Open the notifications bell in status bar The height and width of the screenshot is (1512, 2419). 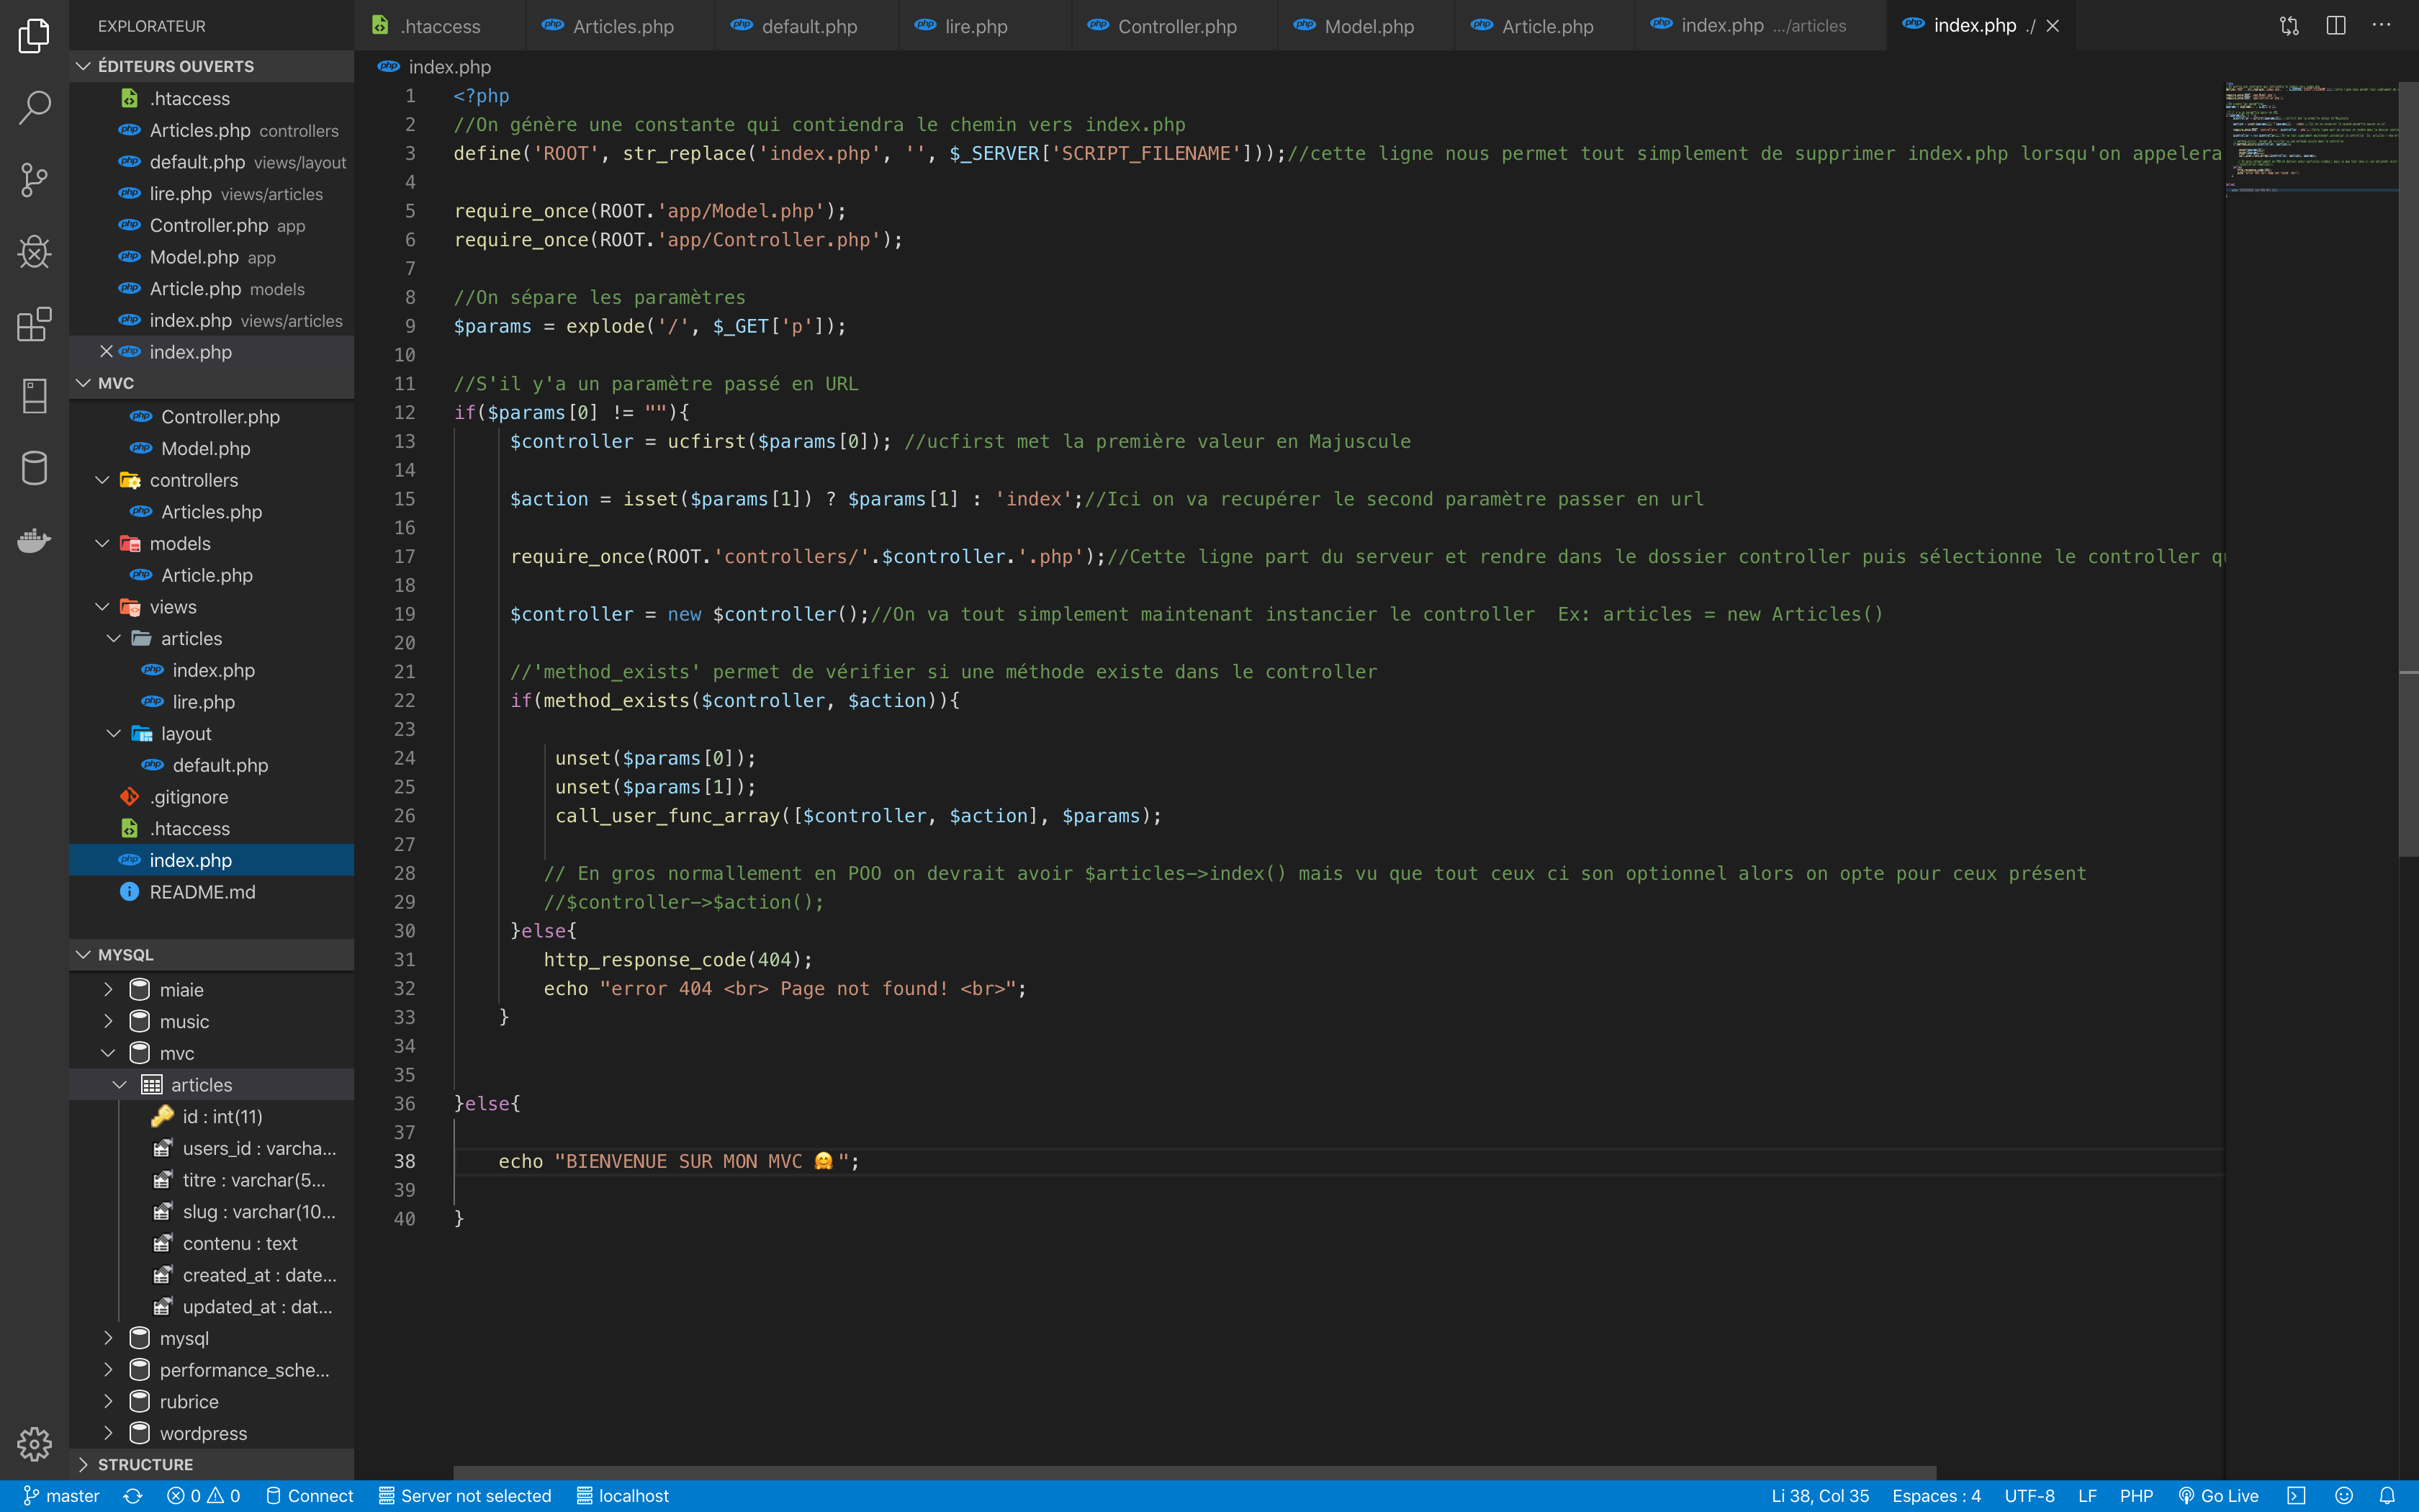tap(2387, 1496)
